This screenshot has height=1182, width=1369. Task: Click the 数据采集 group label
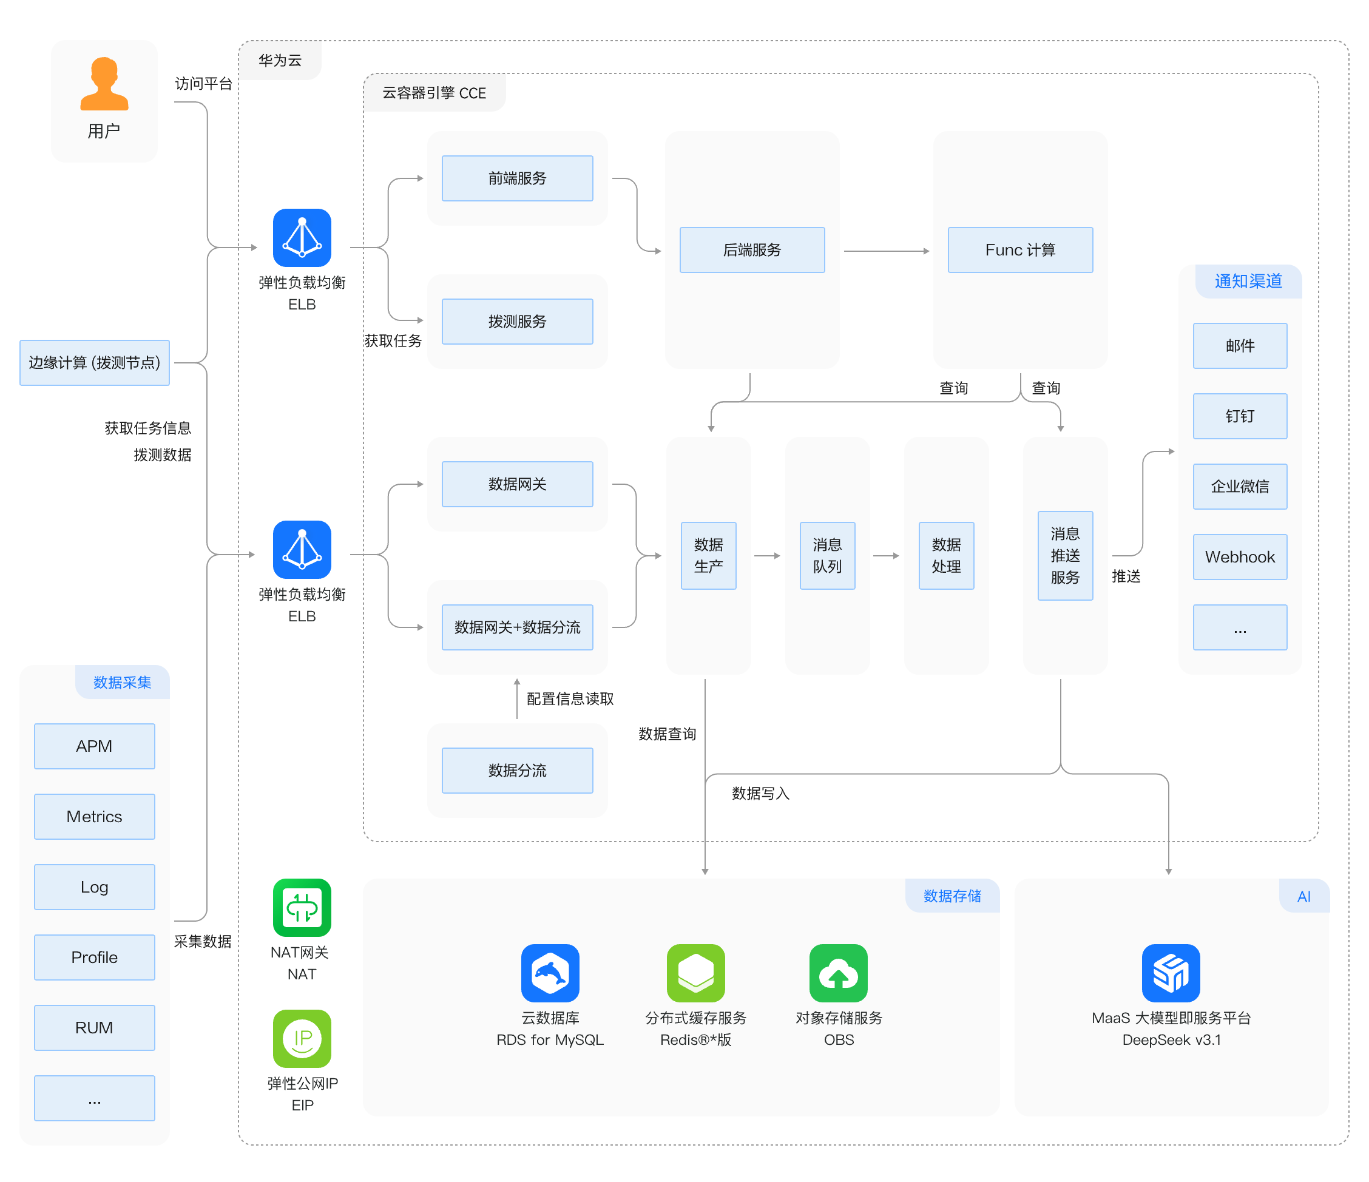(122, 682)
